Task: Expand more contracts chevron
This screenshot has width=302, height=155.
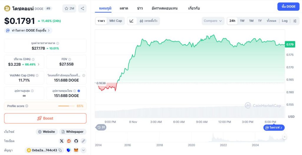Action: point(83,150)
